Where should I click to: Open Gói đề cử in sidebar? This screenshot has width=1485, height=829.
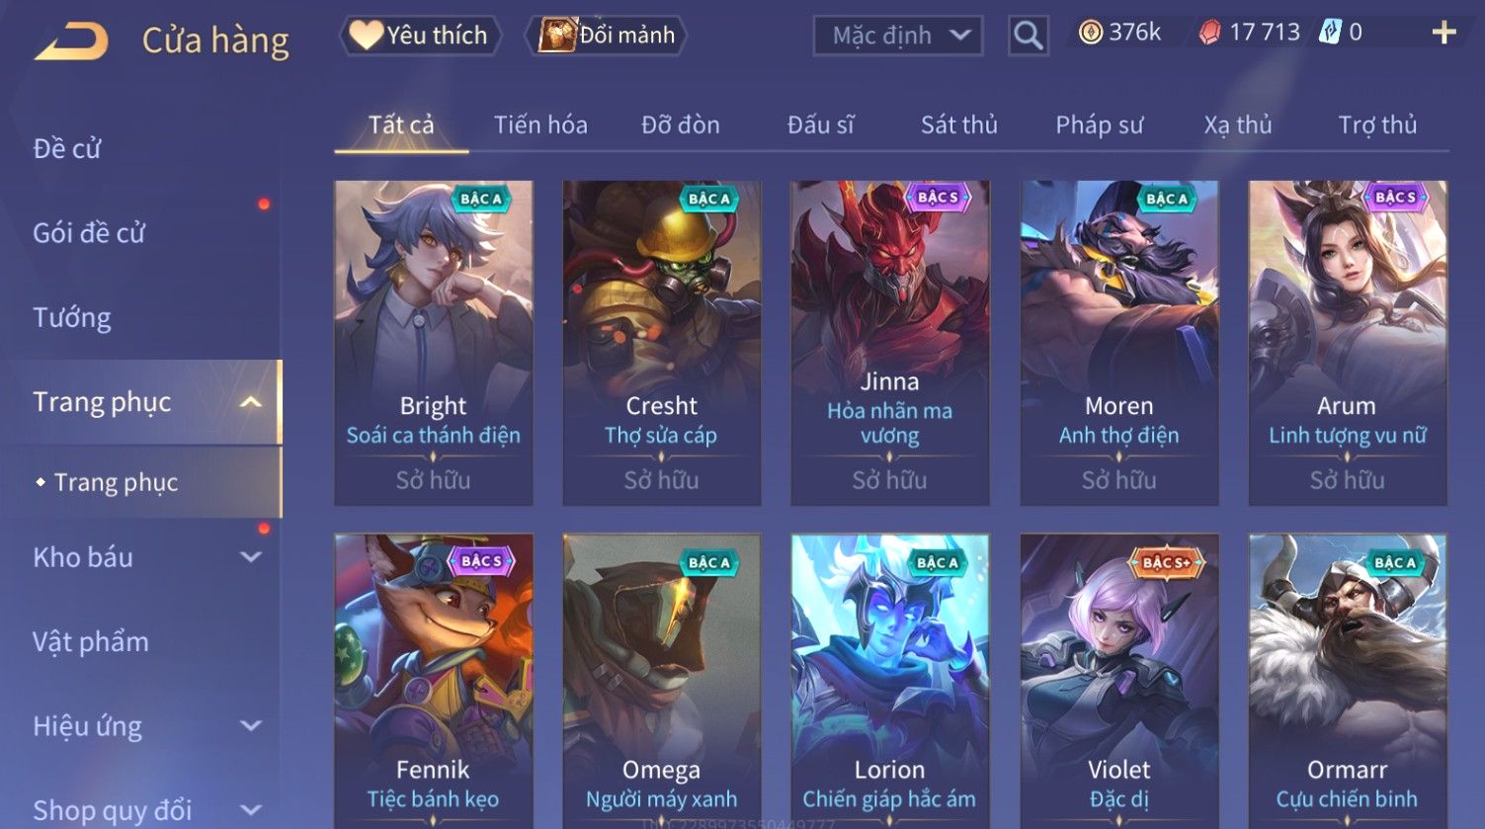click(89, 233)
